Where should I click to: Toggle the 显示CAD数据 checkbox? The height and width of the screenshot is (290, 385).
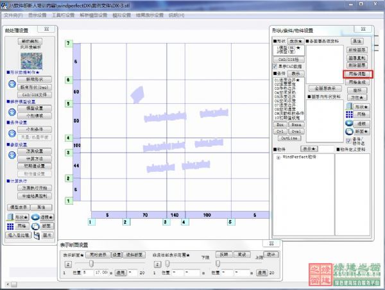(x=277, y=66)
